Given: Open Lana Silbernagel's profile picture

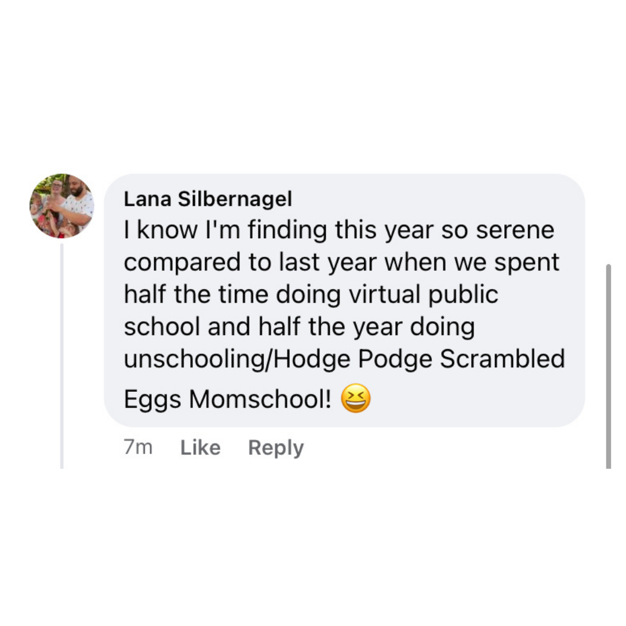Looking at the screenshot, I should [x=61, y=206].
